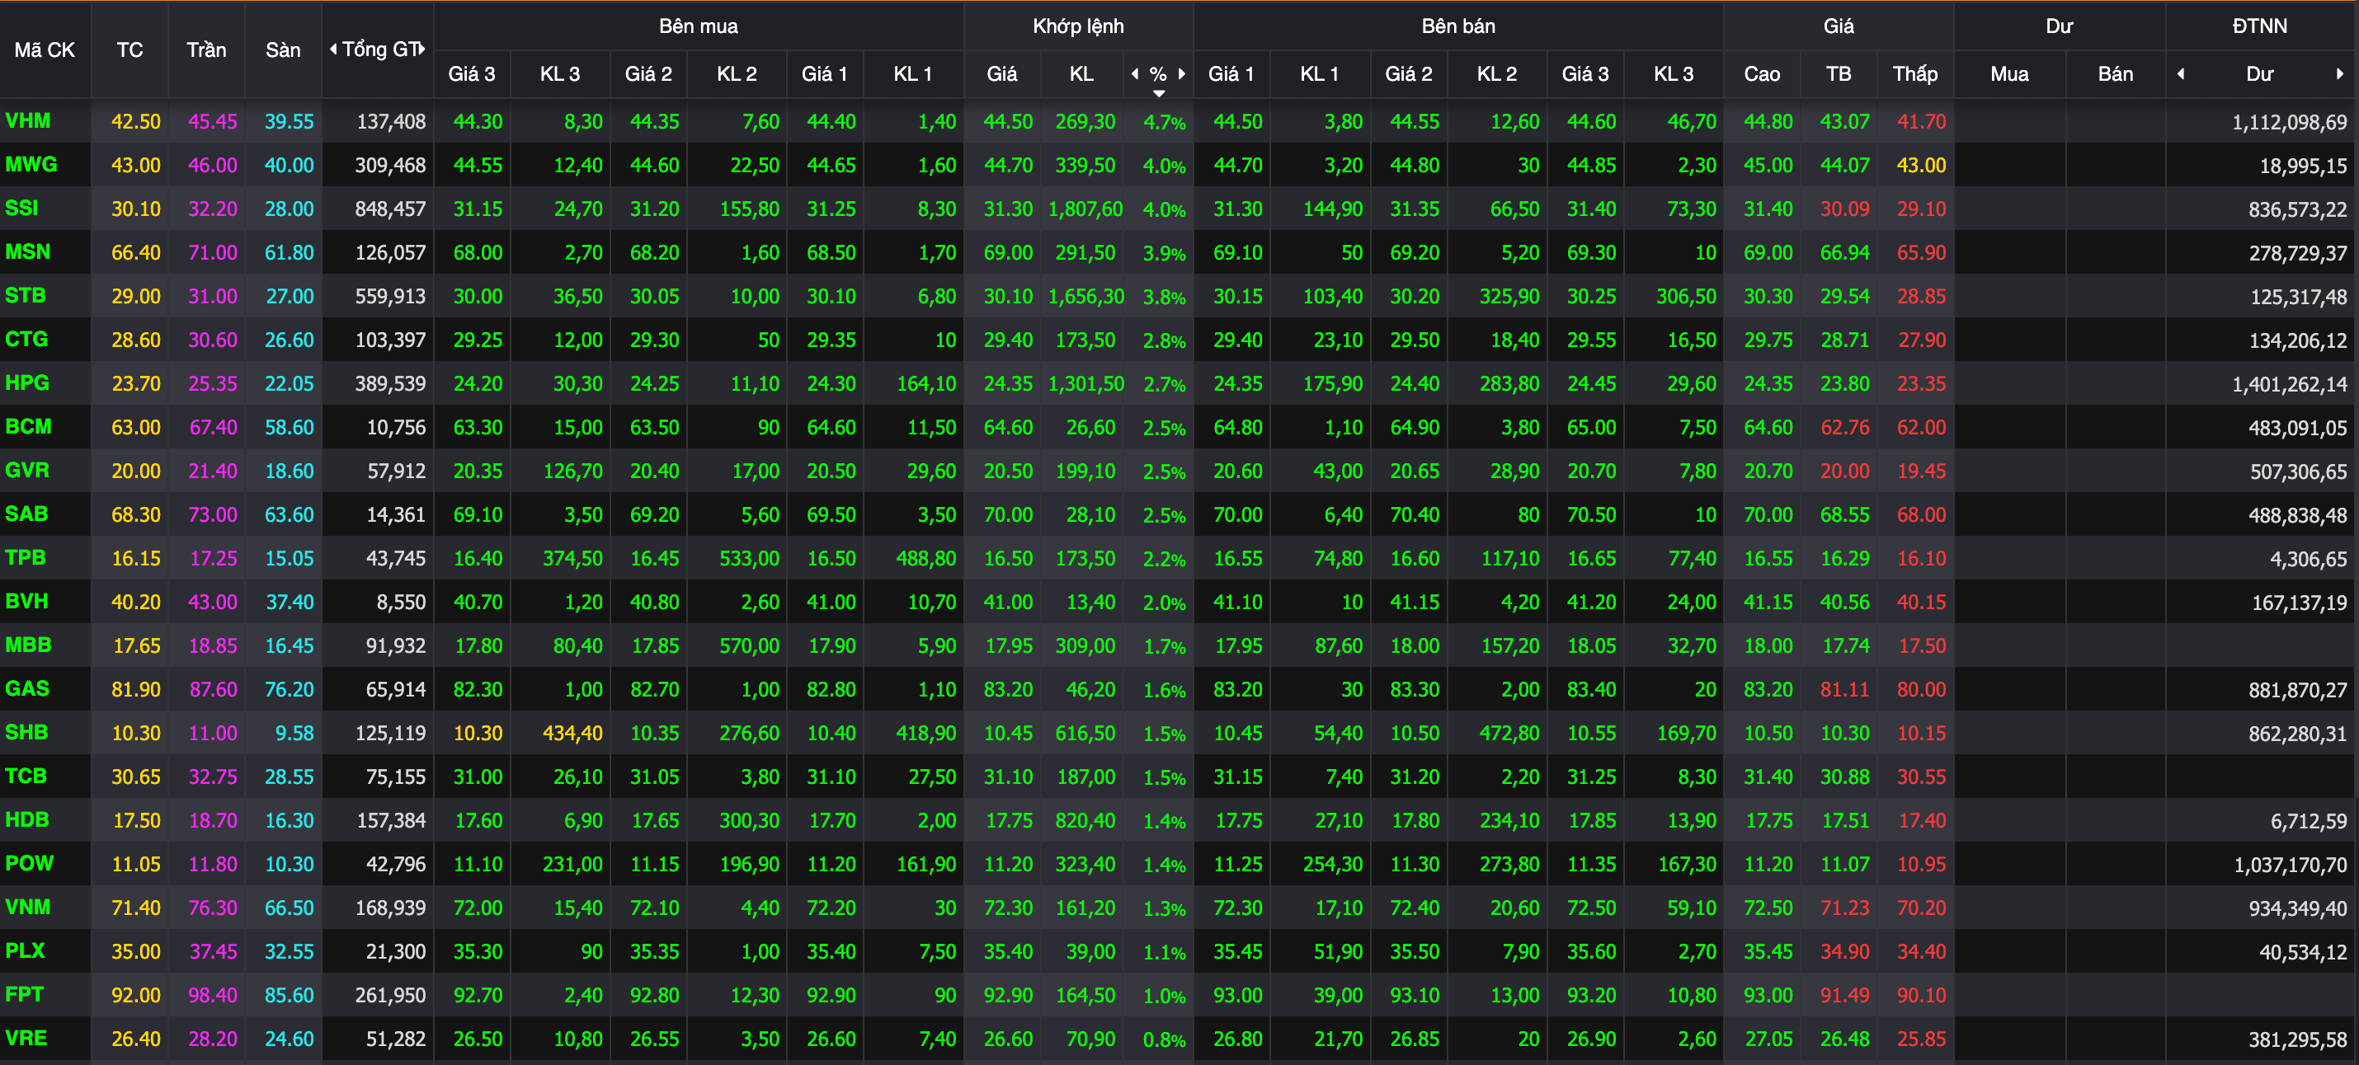
Task: Open STB stock symbol
Action: pyautogui.click(x=26, y=296)
